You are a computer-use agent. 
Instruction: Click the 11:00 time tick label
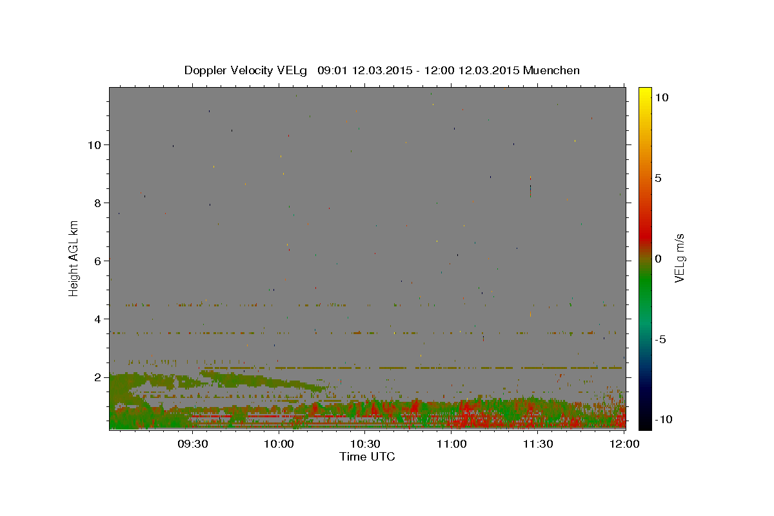pos(451,444)
